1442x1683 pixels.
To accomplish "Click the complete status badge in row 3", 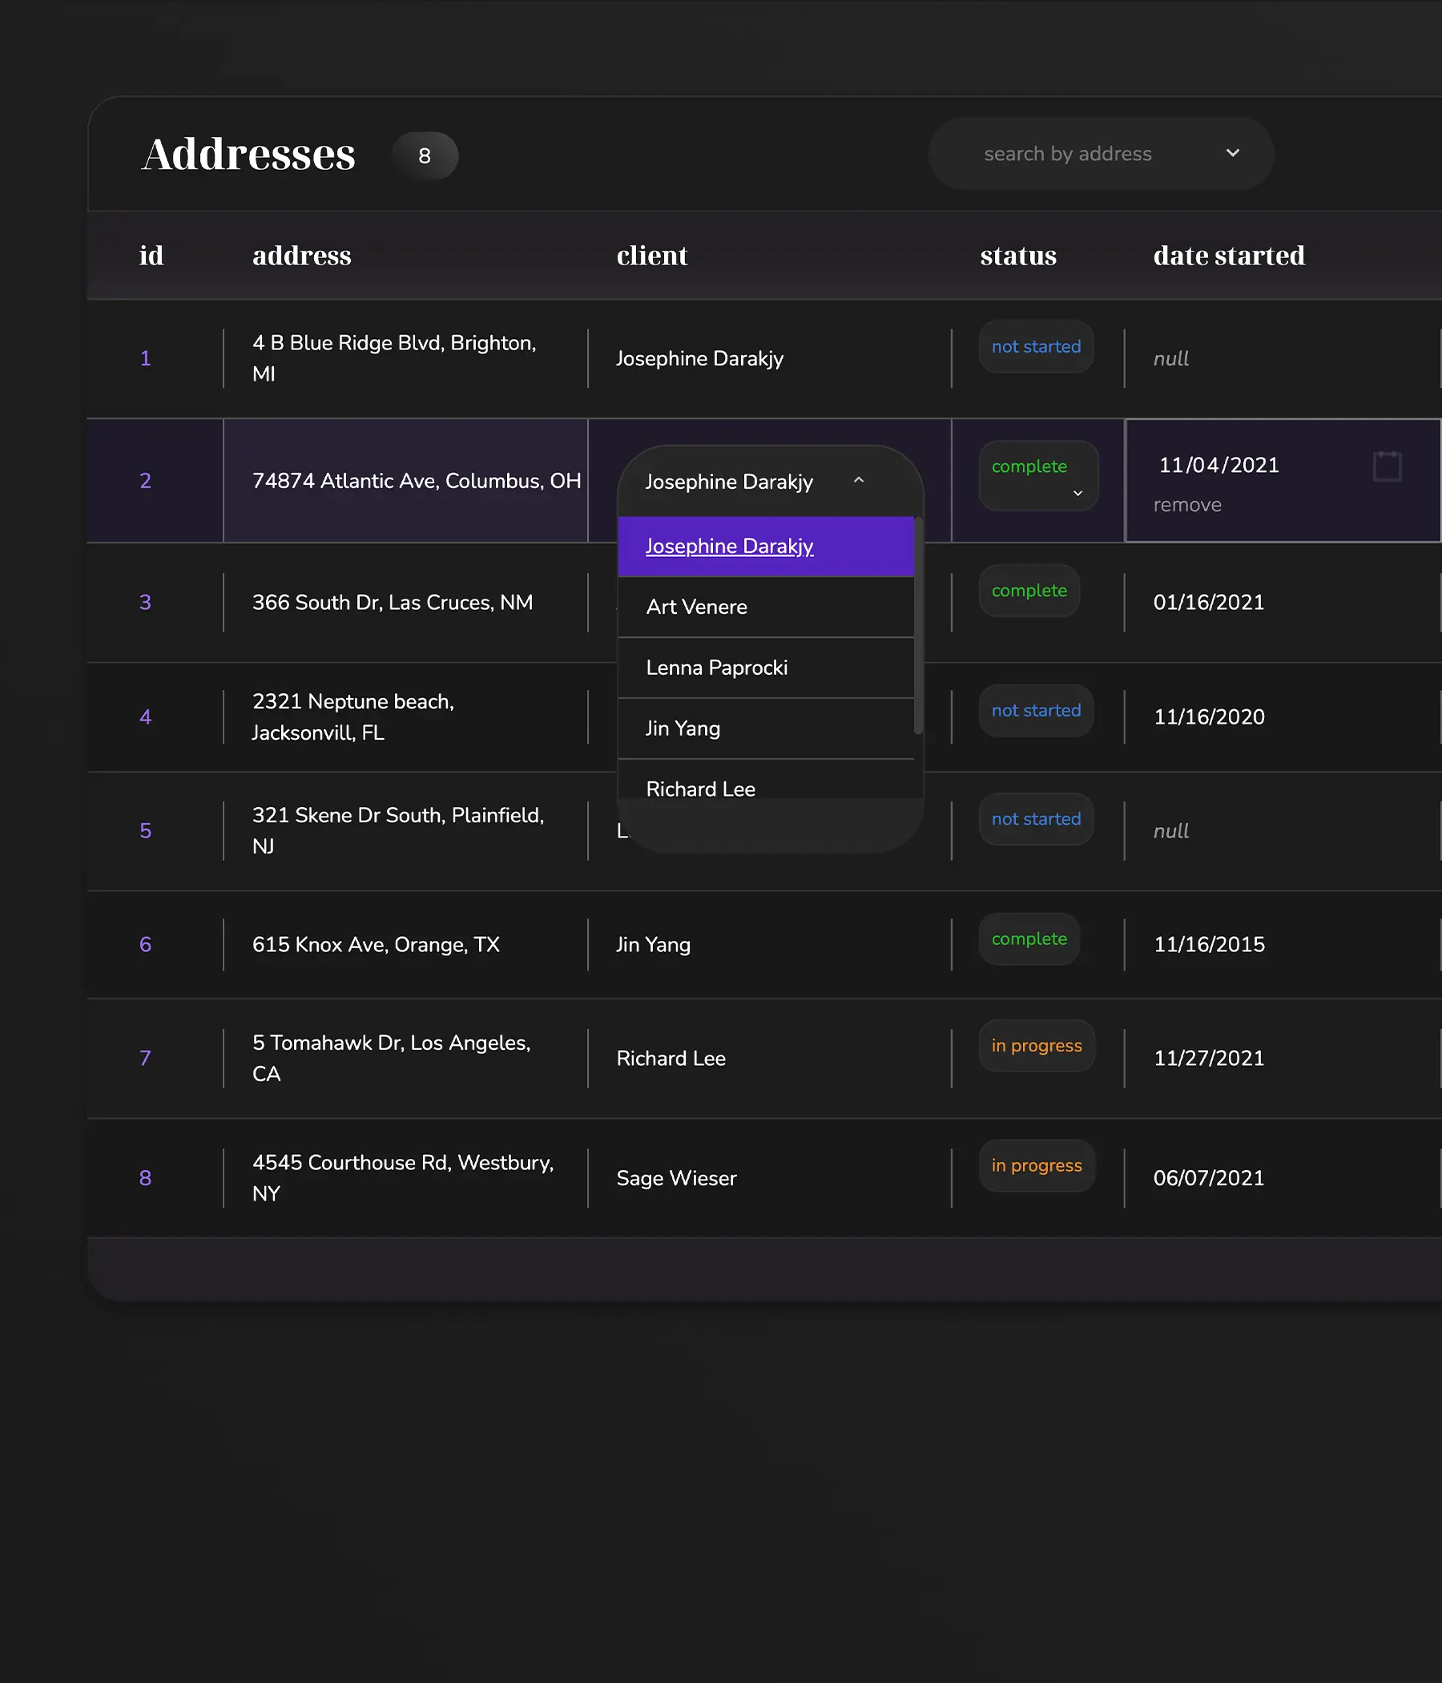I will [x=1029, y=591].
